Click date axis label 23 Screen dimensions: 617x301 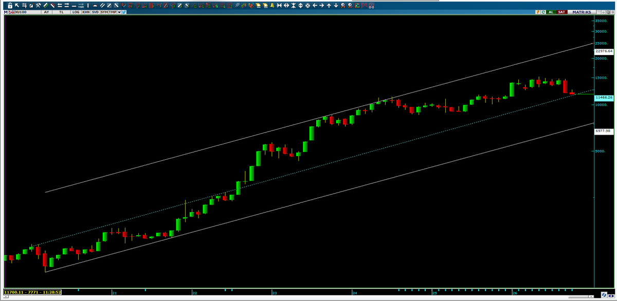pyautogui.click(x=274, y=293)
